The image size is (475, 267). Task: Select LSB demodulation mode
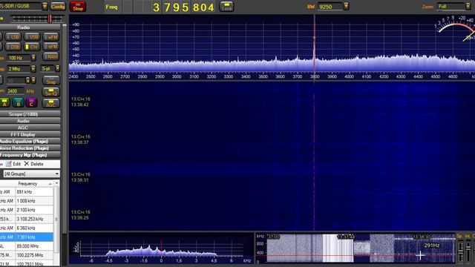pos(13,37)
